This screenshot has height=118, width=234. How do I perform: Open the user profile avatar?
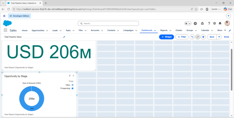(x=227, y=23)
